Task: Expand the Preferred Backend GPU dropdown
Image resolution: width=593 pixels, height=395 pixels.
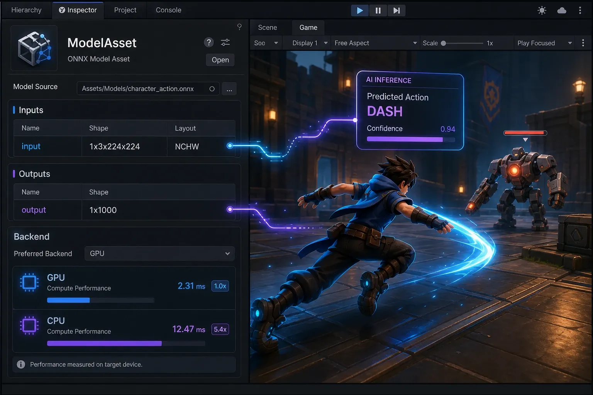Action: tap(159, 253)
